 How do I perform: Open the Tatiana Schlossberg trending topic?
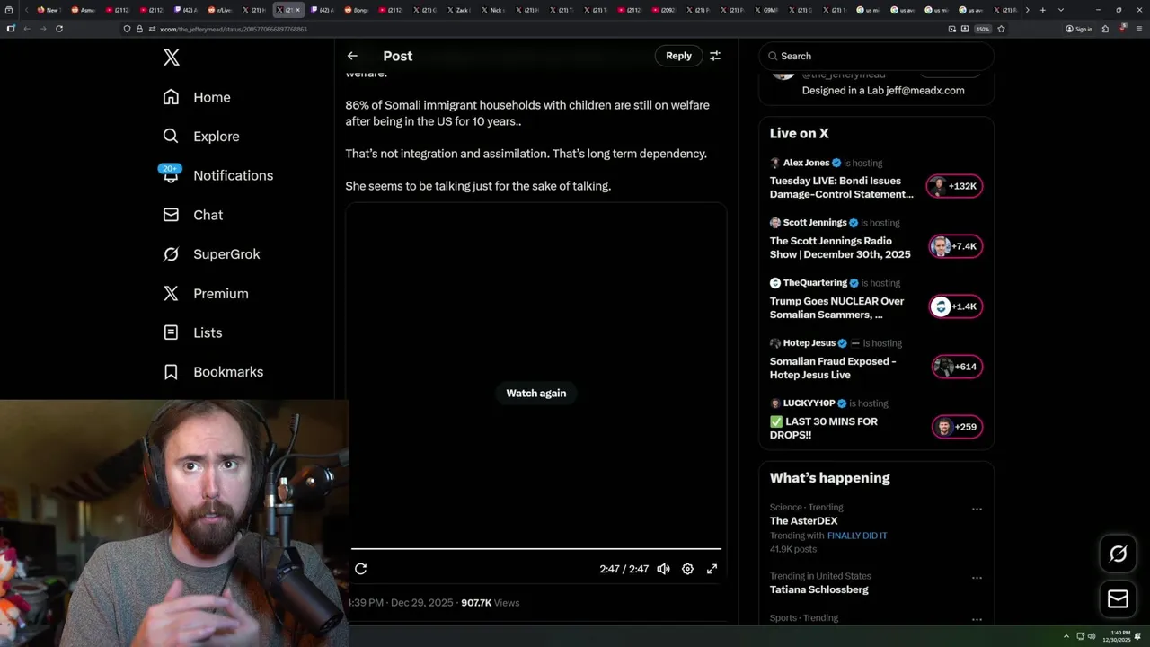point(819,589)
